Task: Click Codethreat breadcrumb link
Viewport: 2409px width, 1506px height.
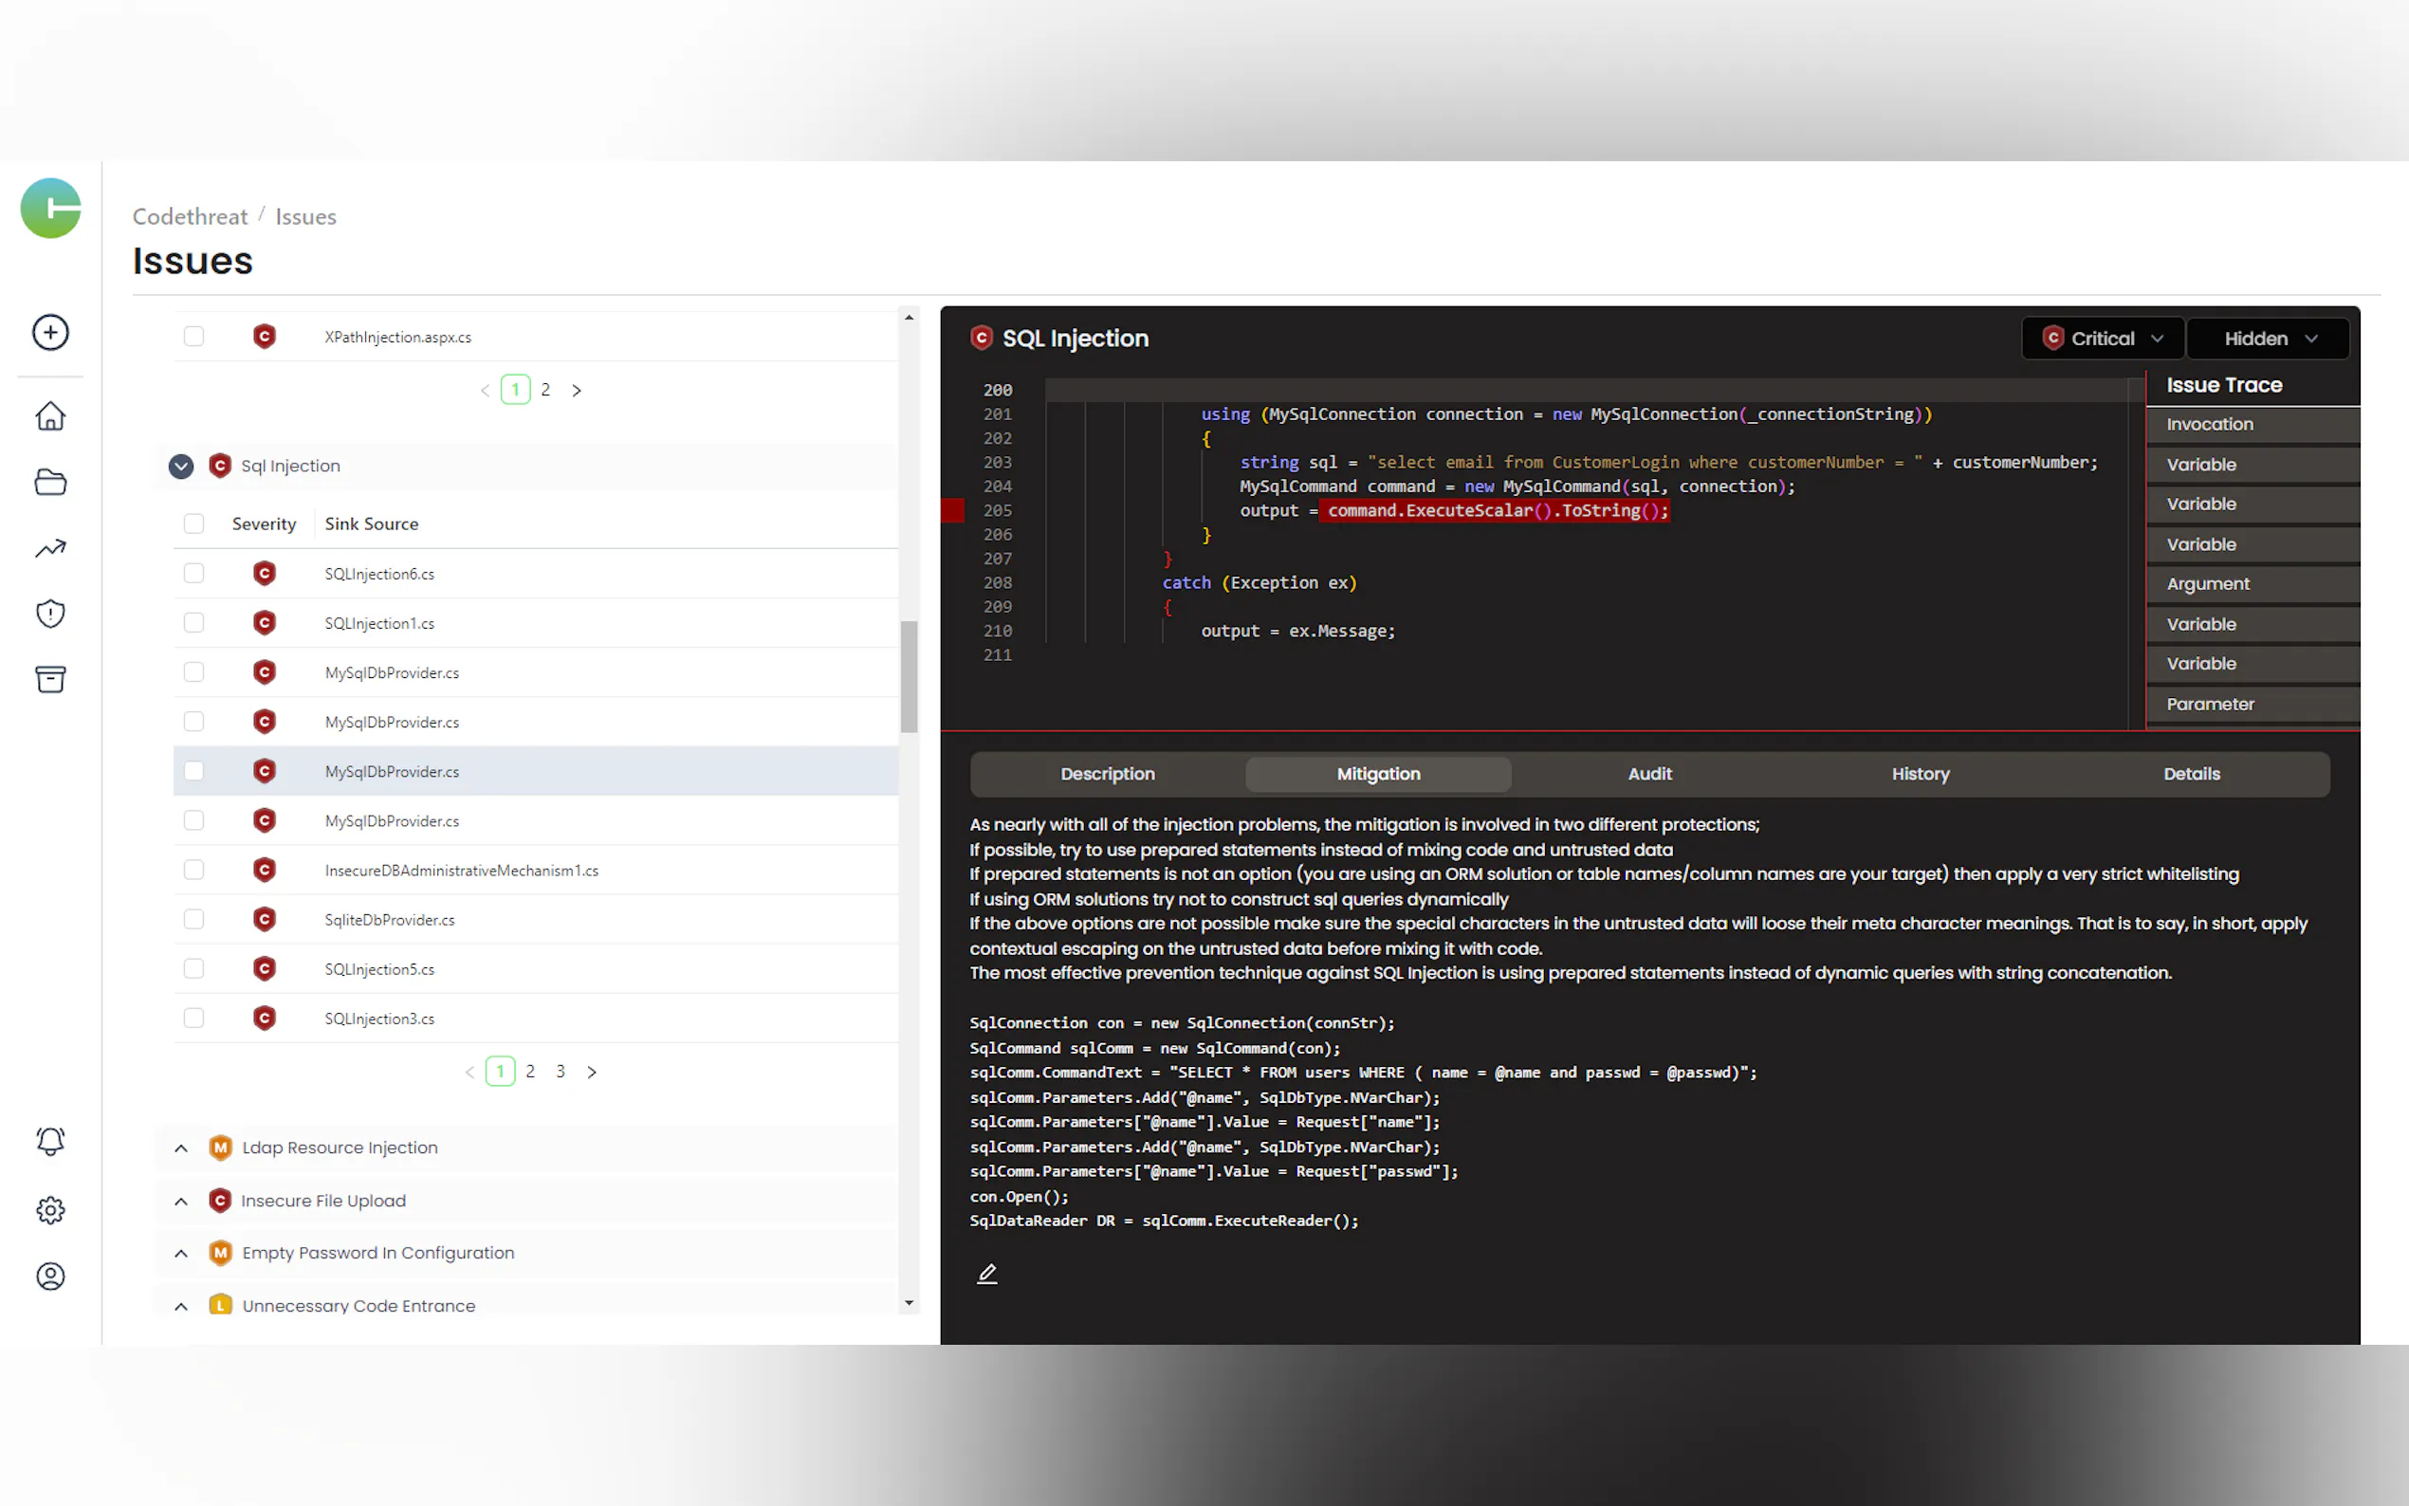Action: pos(191,217)
